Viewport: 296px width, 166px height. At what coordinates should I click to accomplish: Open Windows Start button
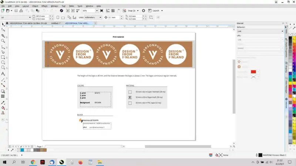point(4,162)
